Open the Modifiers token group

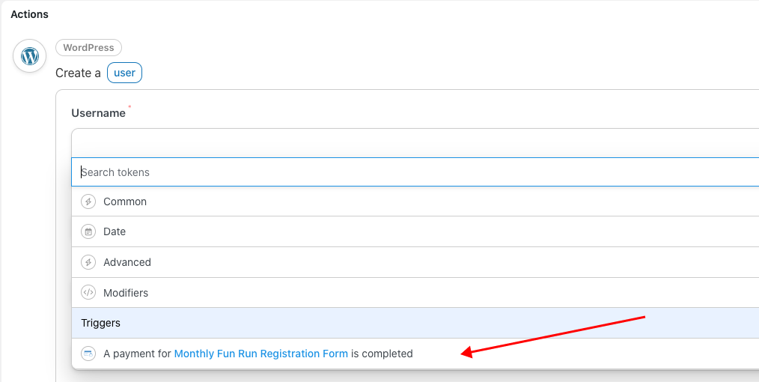tap(126, 293)
